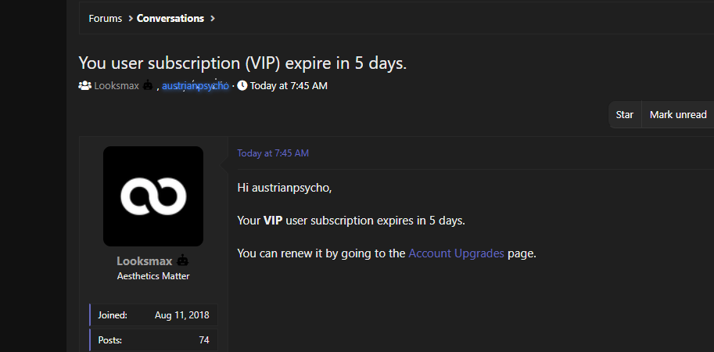
Task: Star this conversation
Action: [x=624, y=114]
